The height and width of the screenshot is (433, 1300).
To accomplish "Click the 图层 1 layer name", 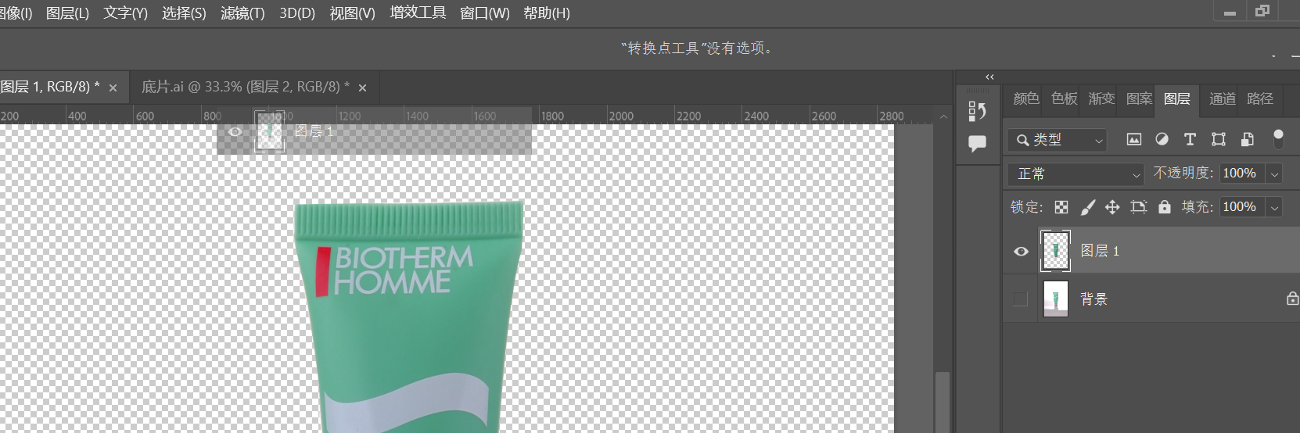I will [1100, 251].
